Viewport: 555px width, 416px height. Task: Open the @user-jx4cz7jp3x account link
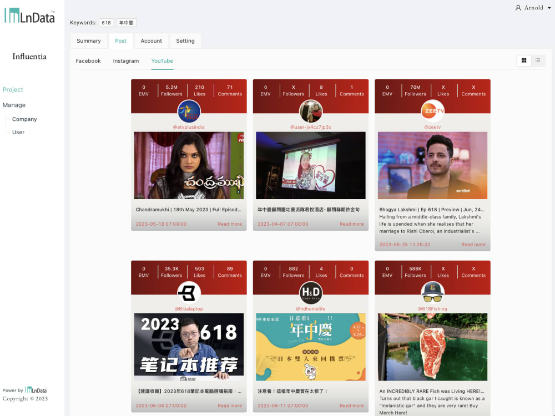click(x=310, y=127)
